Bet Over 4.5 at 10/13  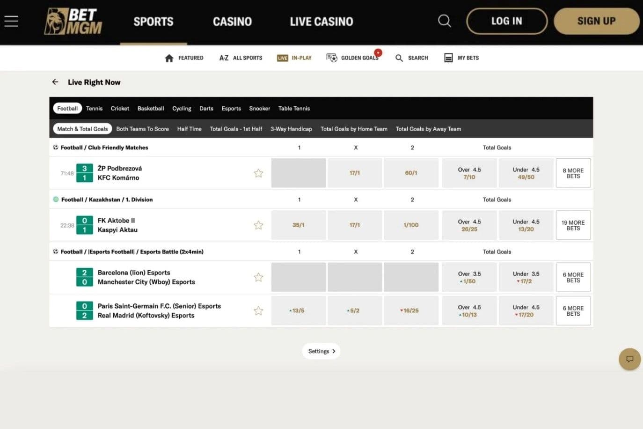(469, 311)
